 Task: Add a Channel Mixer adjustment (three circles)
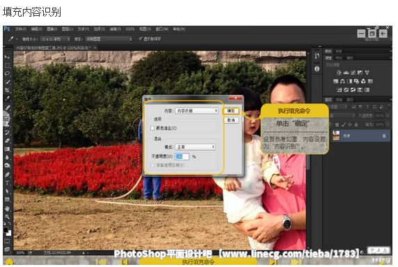coord(363,81)
